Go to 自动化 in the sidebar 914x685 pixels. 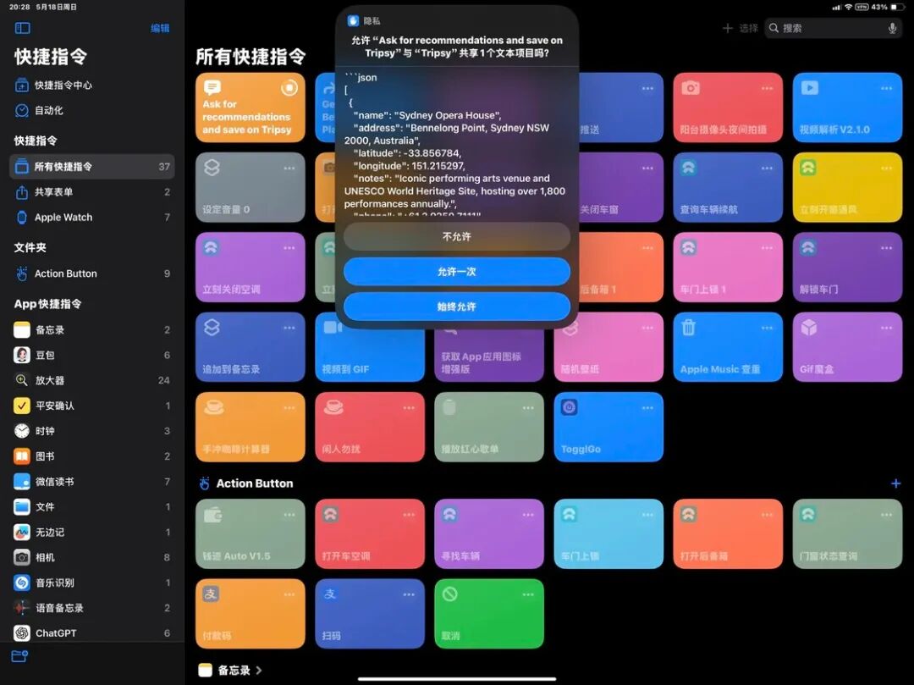(92, 110)
